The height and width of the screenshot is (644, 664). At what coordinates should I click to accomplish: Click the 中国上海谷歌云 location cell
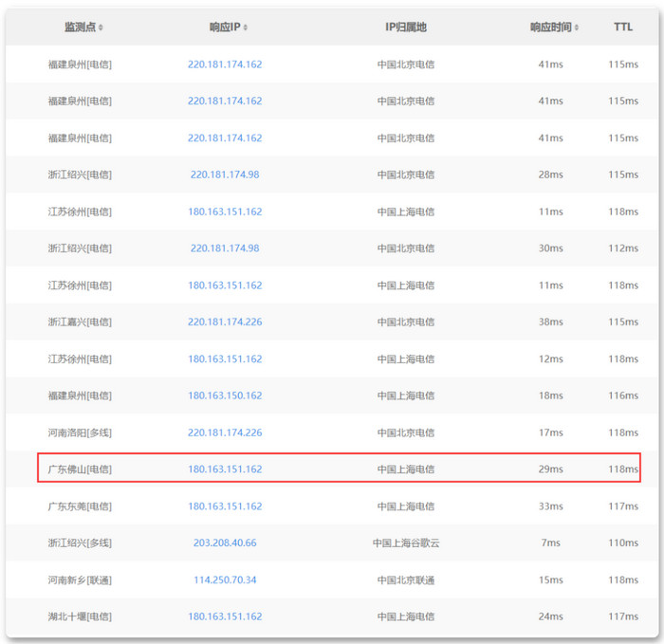(x=406, y=543)
